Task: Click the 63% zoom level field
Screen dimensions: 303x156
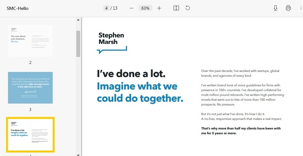Action: point(145,8)
